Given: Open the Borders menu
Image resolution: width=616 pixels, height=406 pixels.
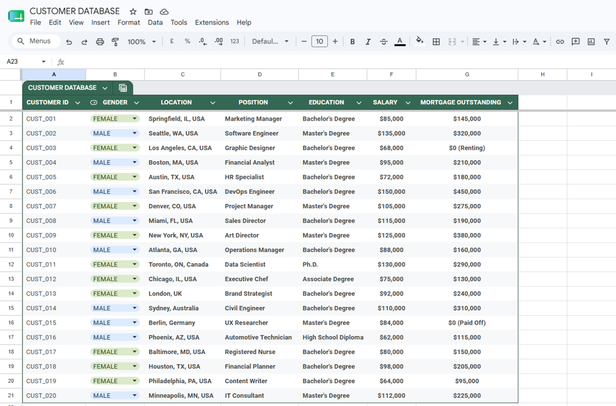Looking at the screenshot, I should tap(436, 42).
